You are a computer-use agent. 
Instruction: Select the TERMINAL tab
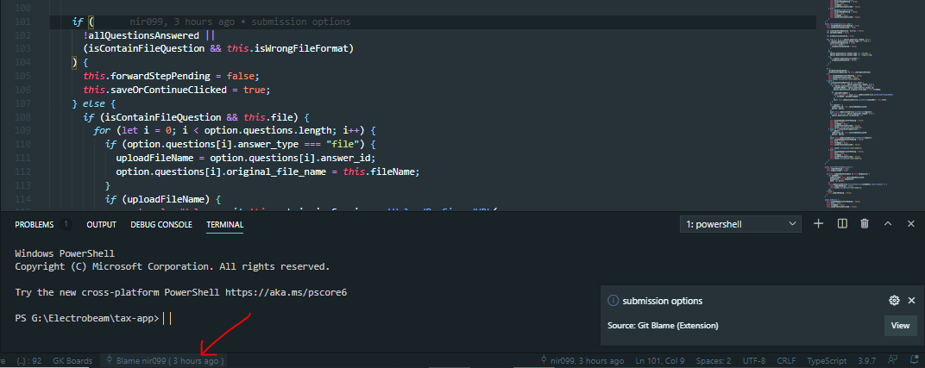coord(224,224)
